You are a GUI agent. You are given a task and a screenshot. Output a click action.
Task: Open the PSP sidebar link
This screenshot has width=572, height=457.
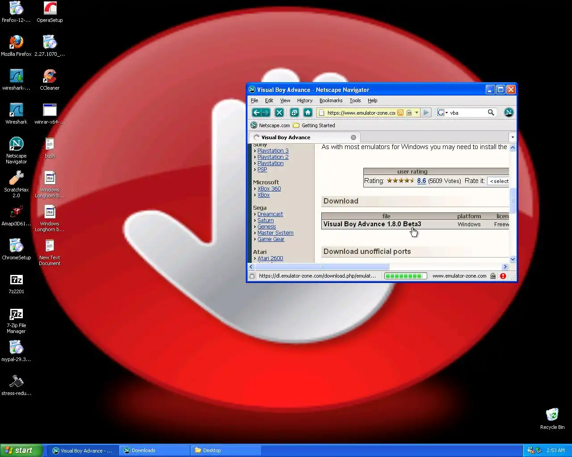click(x=262, y=170)
